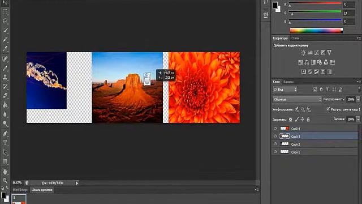Add a Photo Filter adjustment
Screen dimensions: 362x204
[x=320, y=62]
